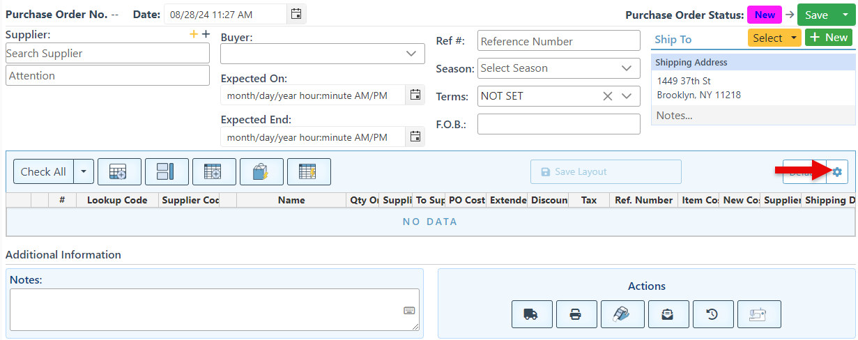Click the shopping bag with lightning icon
Viewport: 858px width, 340px height.
click(261, 171)
